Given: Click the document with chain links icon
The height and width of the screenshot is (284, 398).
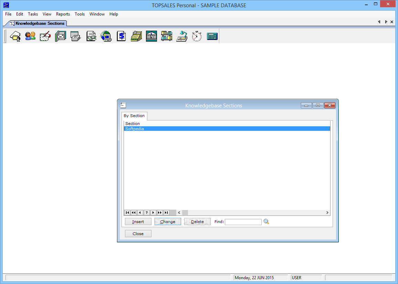Looking at the screenshot, I should click(91, 36).
